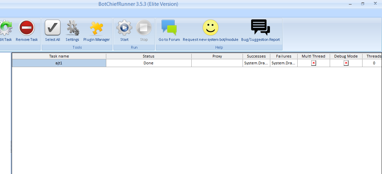Select the ajt1 task row
The height and width of the screenshot is (174, 382).
pos(59,63)
